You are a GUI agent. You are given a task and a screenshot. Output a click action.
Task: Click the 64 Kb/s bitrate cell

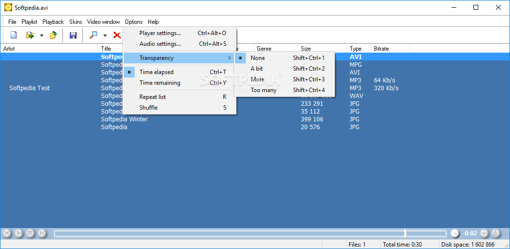point(385,80)
